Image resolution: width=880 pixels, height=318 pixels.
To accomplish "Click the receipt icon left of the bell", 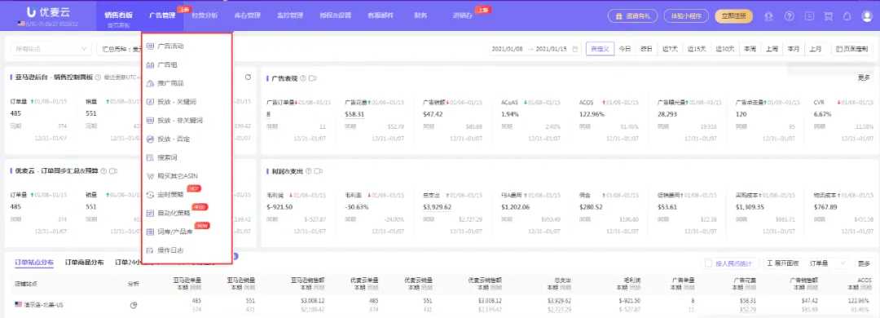I will (x=829, y=16).
